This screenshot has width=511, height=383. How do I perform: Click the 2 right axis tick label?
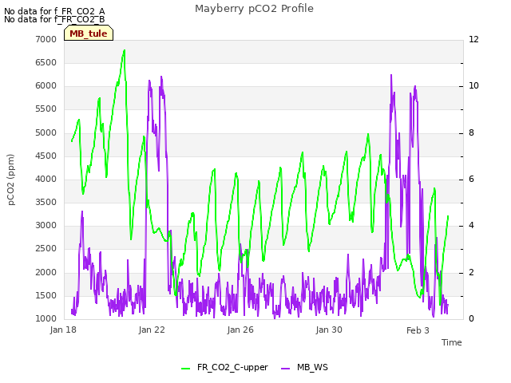click(471, 273)
